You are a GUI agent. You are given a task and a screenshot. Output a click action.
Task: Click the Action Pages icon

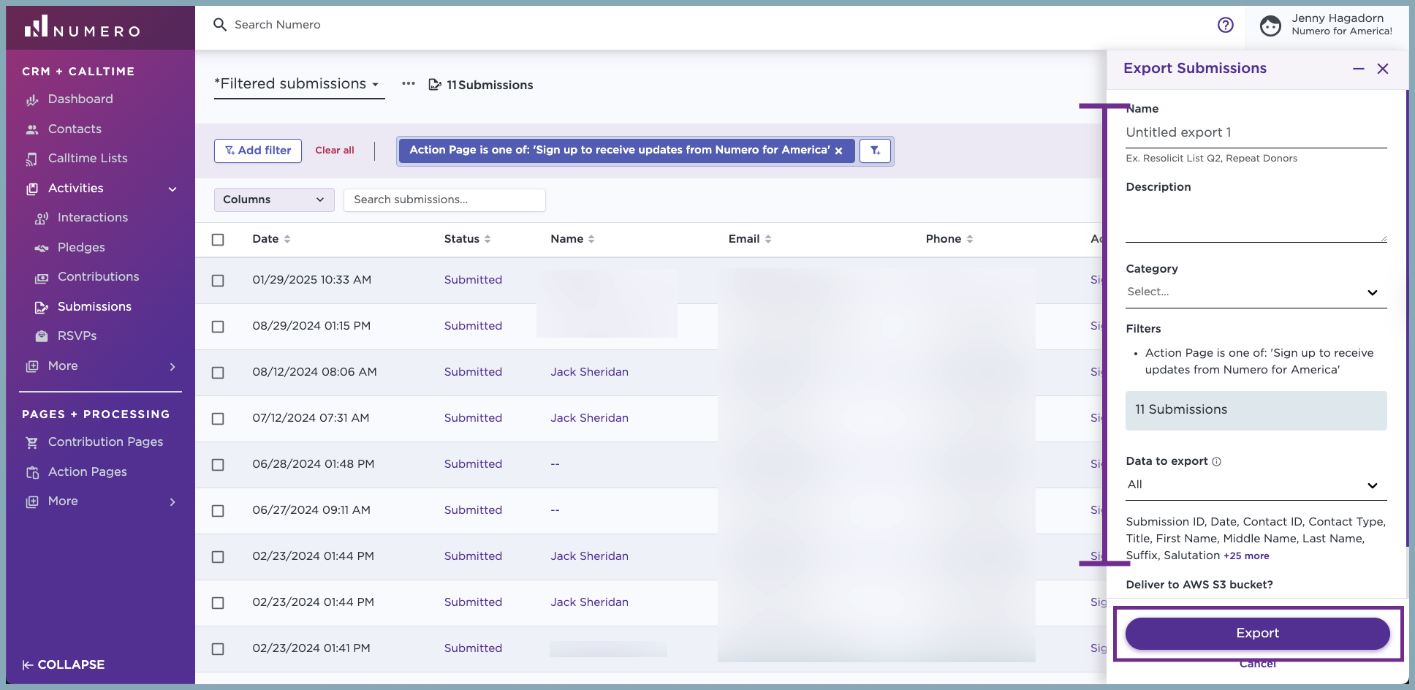[32, 472]
